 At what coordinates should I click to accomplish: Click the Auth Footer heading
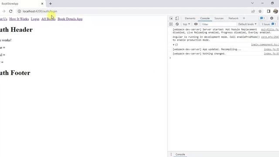click(15, 73)
